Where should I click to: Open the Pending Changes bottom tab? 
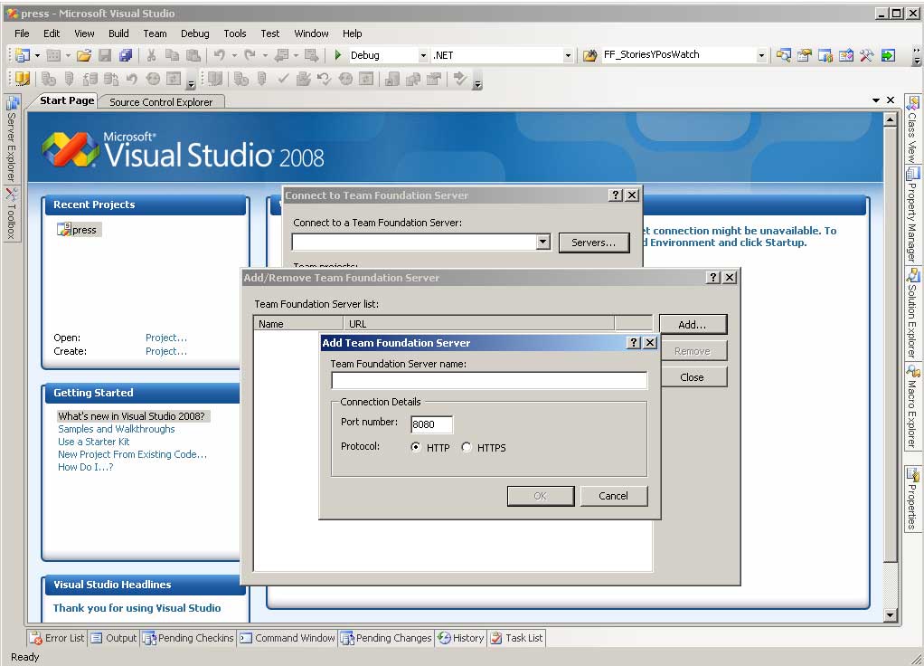386,638
